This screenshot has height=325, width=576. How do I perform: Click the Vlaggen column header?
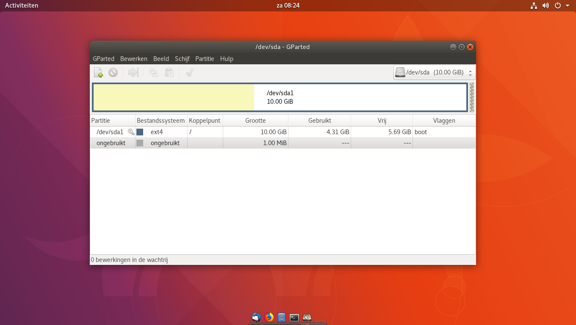click(444, 121)
